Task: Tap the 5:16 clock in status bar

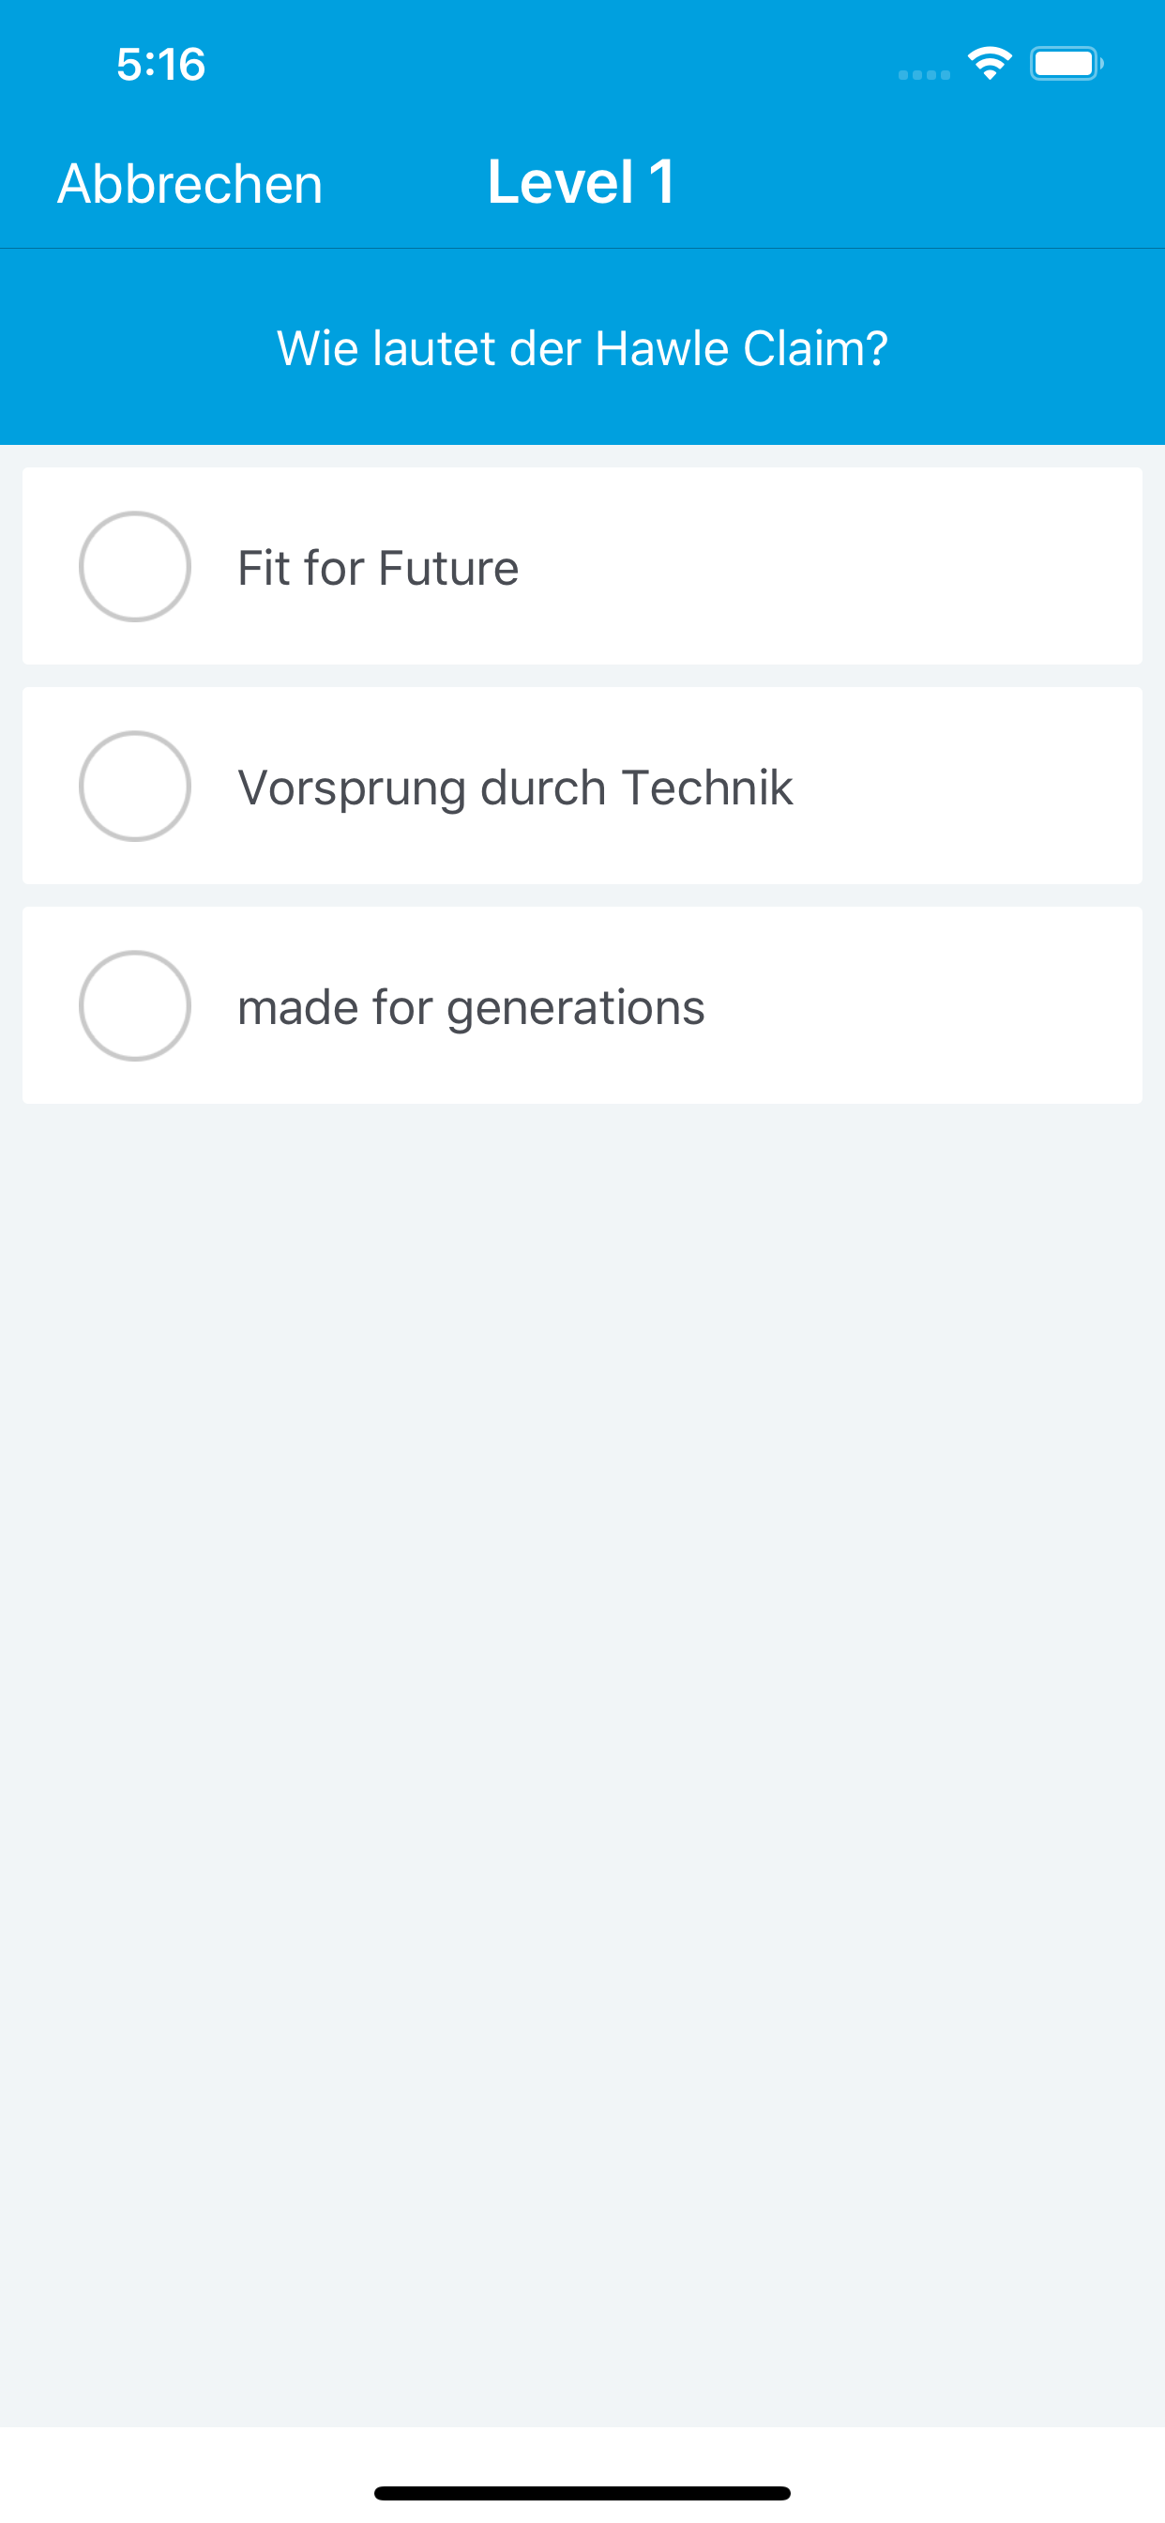Action: tap(160, 65)
